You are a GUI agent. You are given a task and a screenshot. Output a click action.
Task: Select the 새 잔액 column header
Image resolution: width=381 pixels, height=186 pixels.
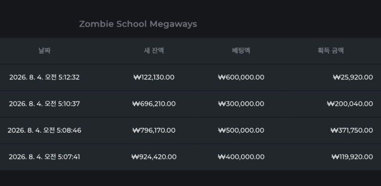tap(154, 50)
